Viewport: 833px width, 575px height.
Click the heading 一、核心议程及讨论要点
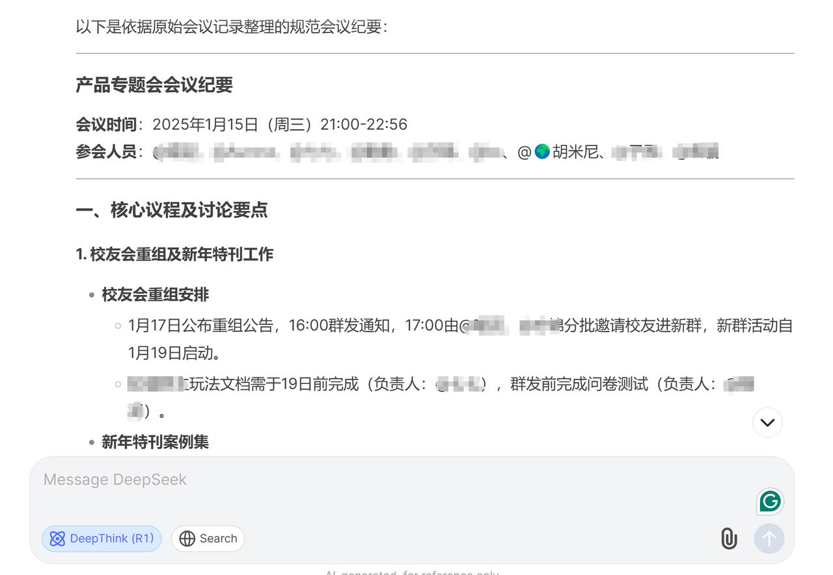[x=172, y=210]
